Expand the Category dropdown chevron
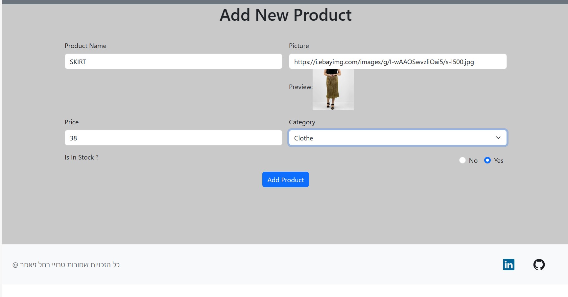This screenshot has width=568, height=297. tap(498, 138)
